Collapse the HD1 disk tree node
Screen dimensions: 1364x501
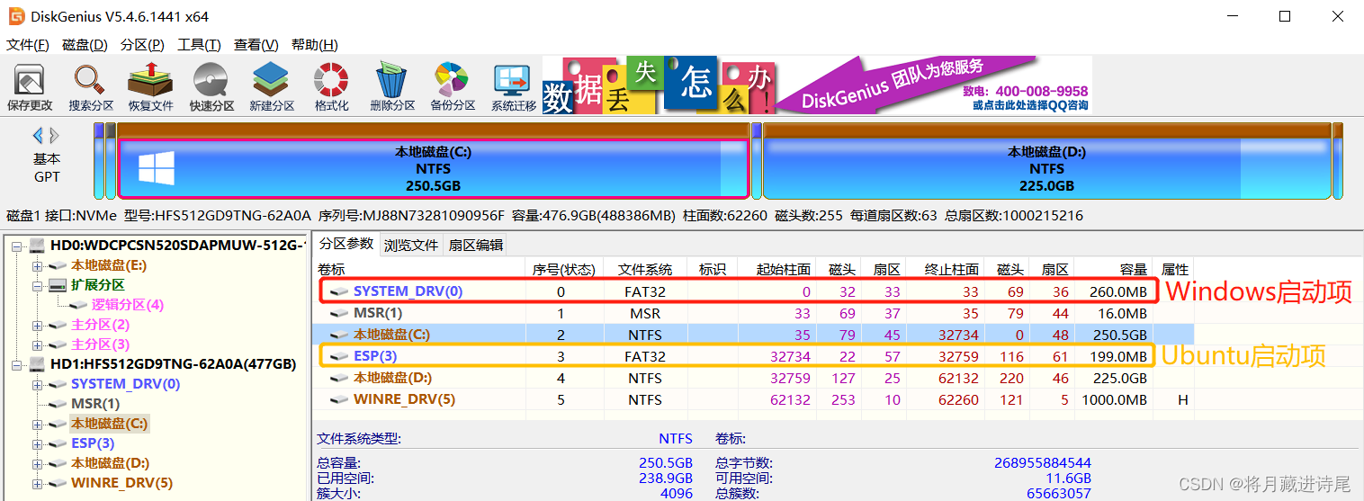pyautogui.click(x=18, y=364)
